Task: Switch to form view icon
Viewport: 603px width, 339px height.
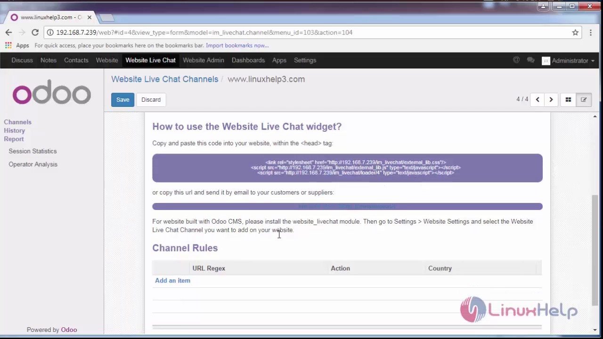Action: pos(584,100)
